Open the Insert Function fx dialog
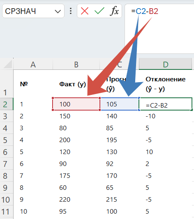Image resolution: width=194 pixels, height=219 pixels. tap(114, 11)
